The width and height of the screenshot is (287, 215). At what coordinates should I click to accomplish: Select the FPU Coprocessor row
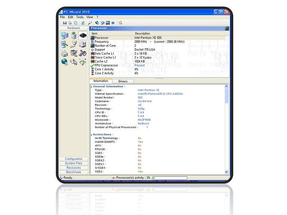(158, 65)
